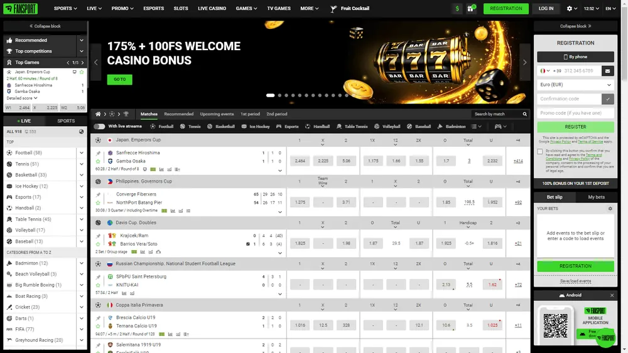Image resolution: width=628 pixels, height=353 pixels.
Task: Filter by Esports category
Action: [x=287, y=126]
